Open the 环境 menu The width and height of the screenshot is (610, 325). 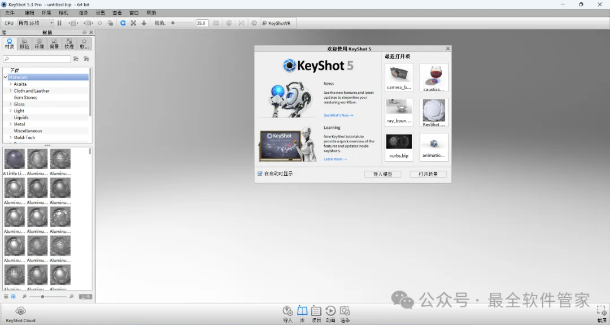tap(46, 13)
